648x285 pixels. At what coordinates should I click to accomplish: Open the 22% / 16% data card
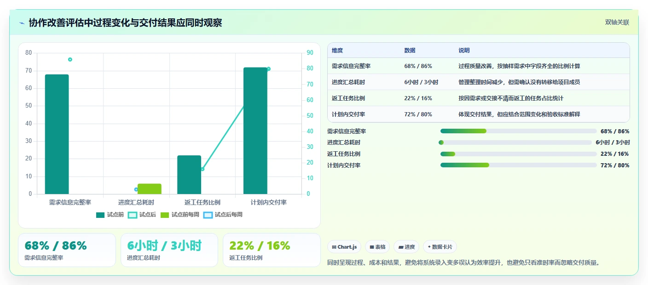tap(272, 250)
